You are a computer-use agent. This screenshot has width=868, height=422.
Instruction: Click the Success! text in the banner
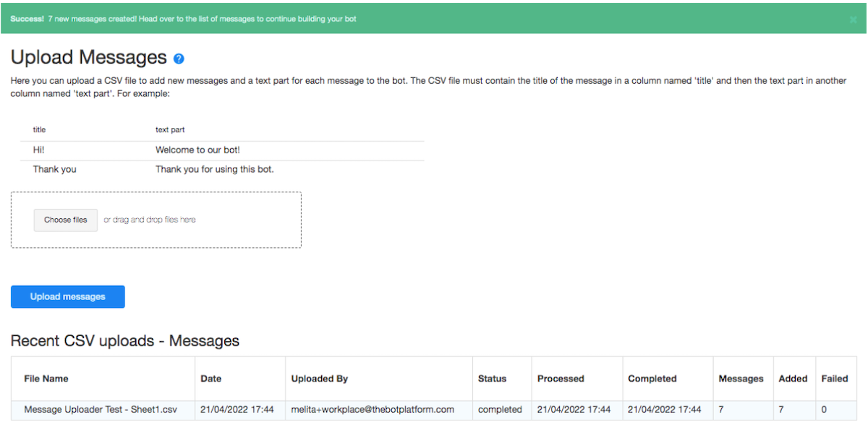(x=27, y=19)
